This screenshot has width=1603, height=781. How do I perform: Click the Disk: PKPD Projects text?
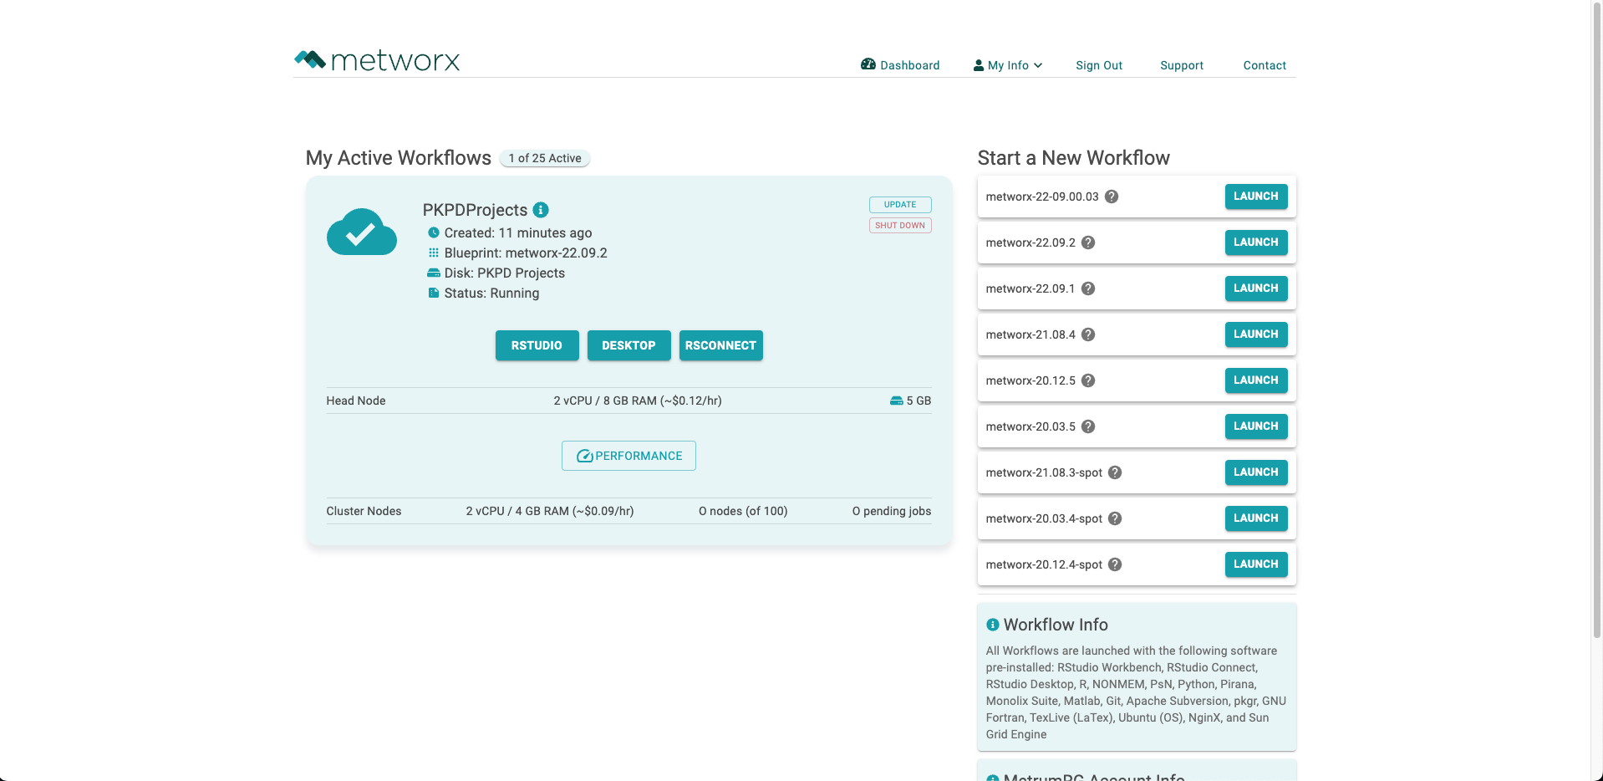point(505,273)
